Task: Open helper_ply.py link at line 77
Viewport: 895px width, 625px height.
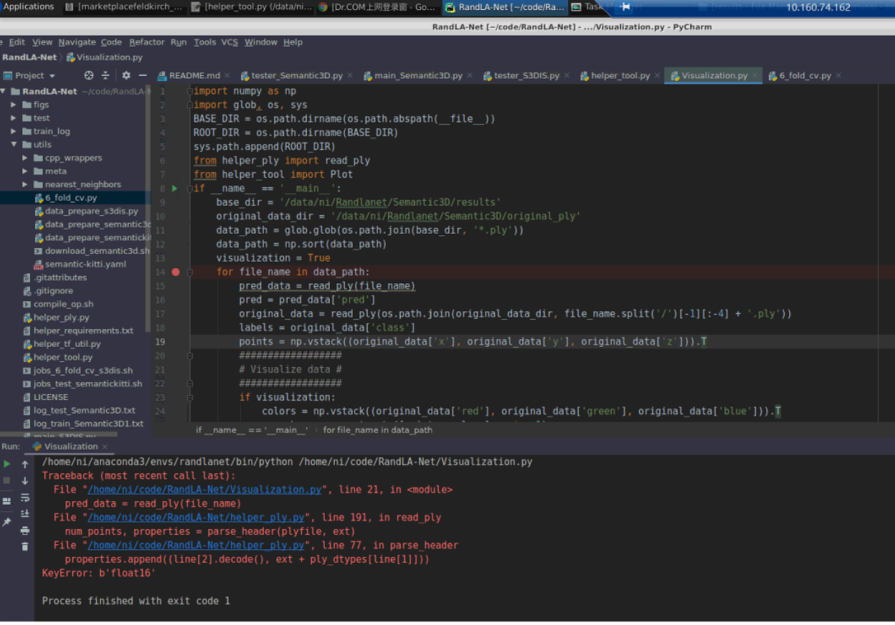Action: click(x=196, y=546)
